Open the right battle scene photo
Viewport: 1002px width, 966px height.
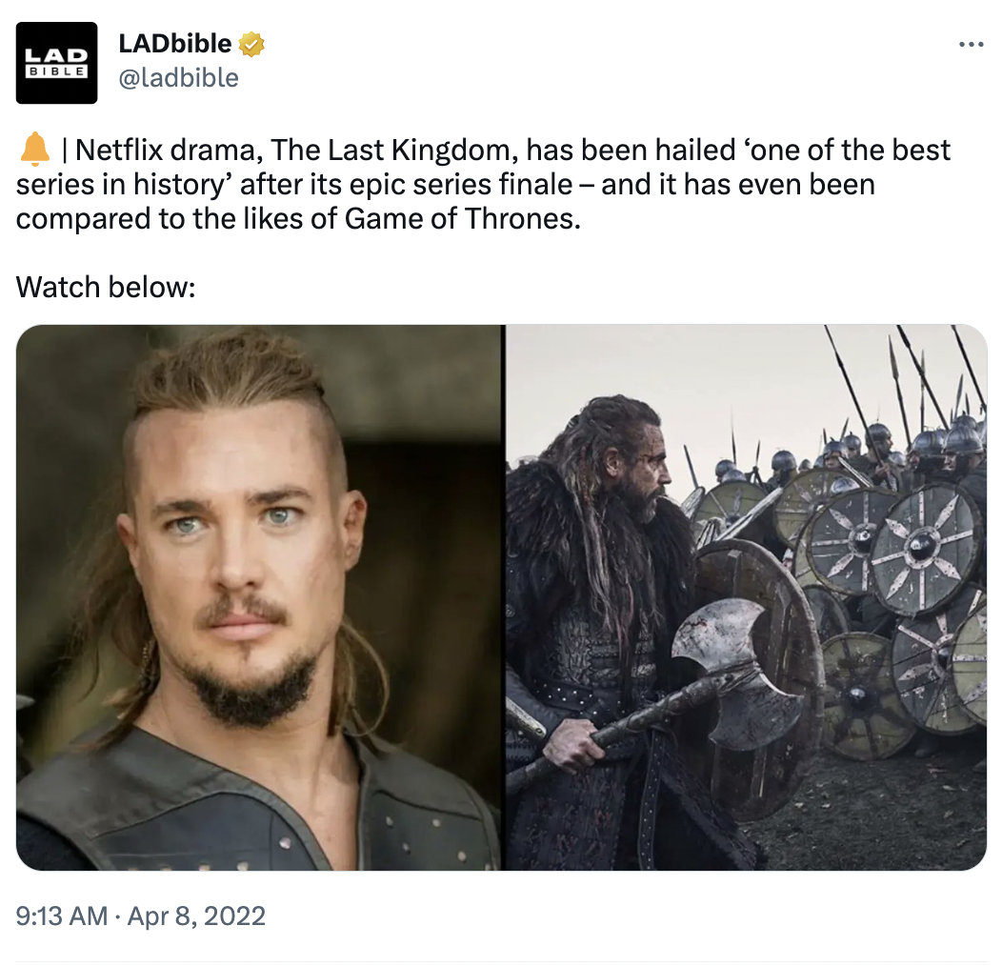[x=747, y=597]
